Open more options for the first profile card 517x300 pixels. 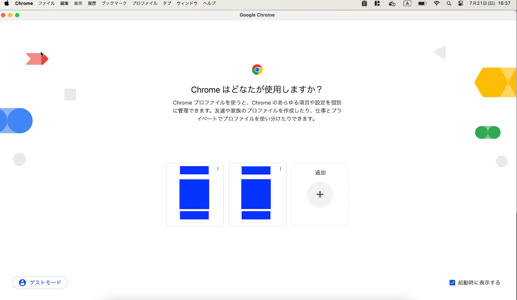218,169
